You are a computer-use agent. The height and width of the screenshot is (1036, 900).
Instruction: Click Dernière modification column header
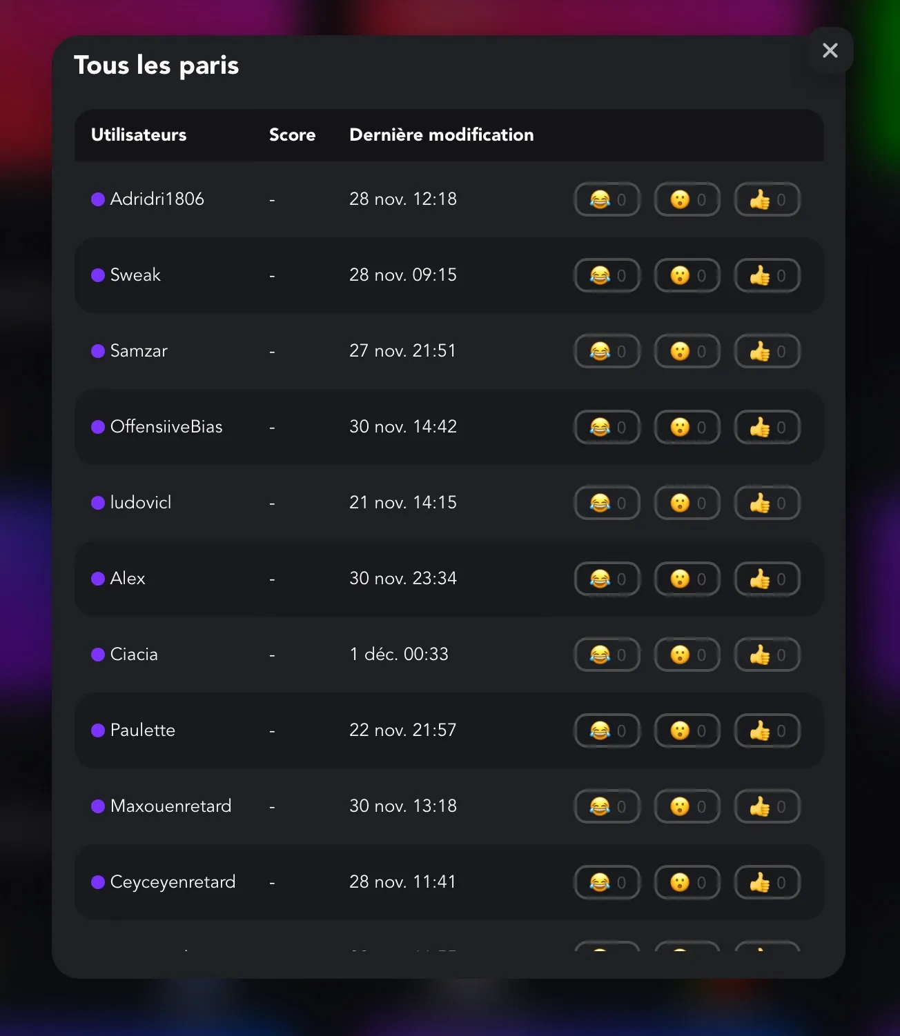pos(442,135)
